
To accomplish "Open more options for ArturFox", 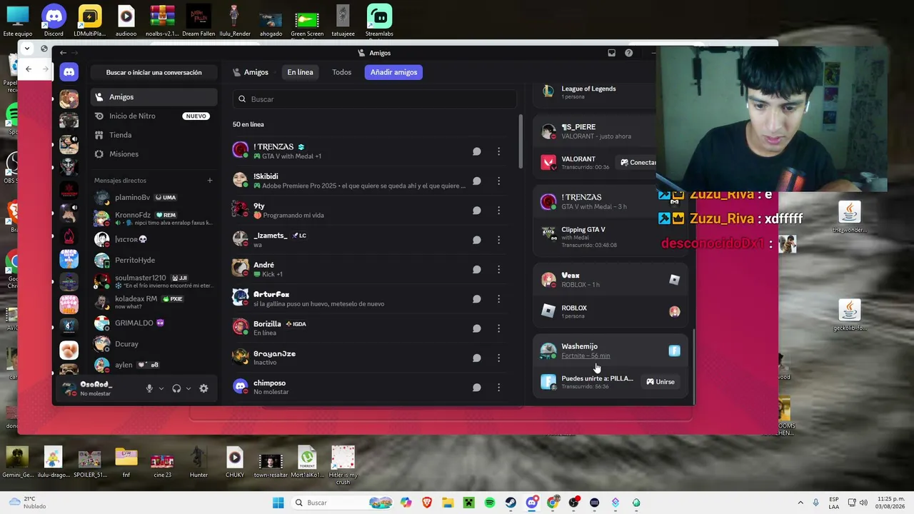I will pyautogui.click(x=498, y=299).
